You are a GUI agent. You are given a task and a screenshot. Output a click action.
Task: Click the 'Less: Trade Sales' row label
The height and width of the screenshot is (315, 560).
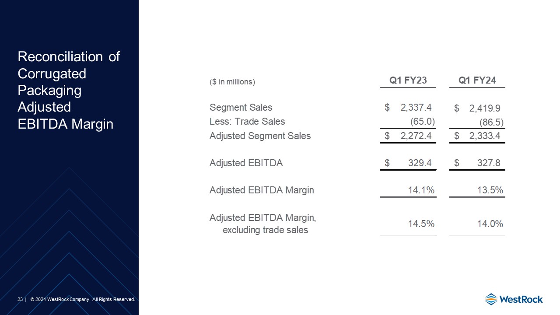pyautogui.click(x=247, y=122)
